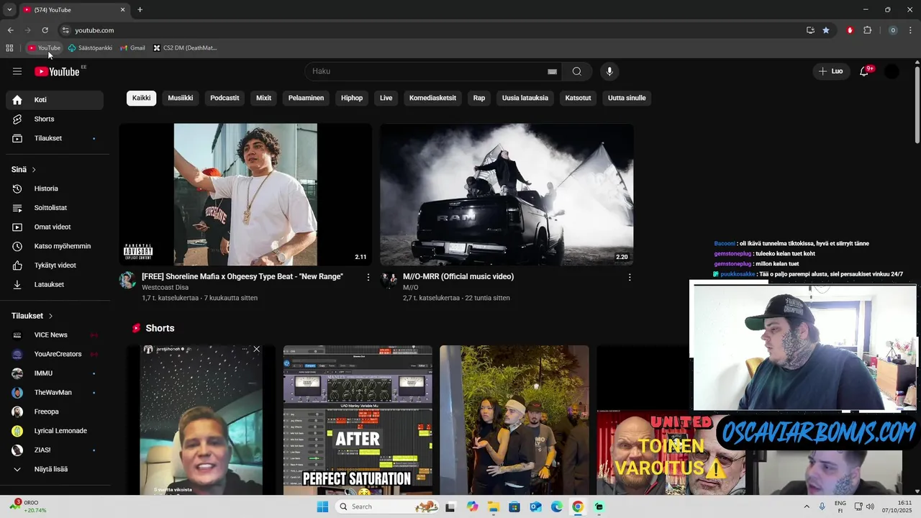Select the Uusia latauksia chip
Screen dimensions: 921x518
coord(525,98)
